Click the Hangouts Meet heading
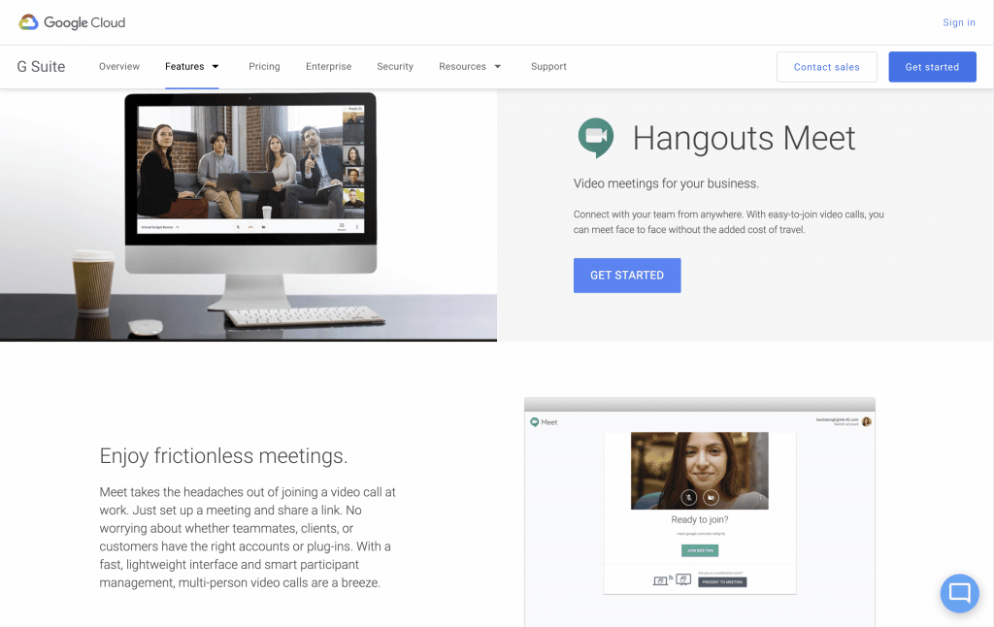This screenshot has width=994, height=627. (745, 138)
